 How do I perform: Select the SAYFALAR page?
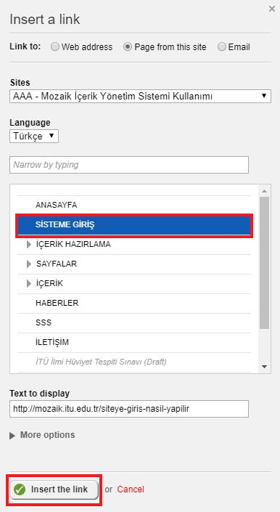(x=57, y=264)
